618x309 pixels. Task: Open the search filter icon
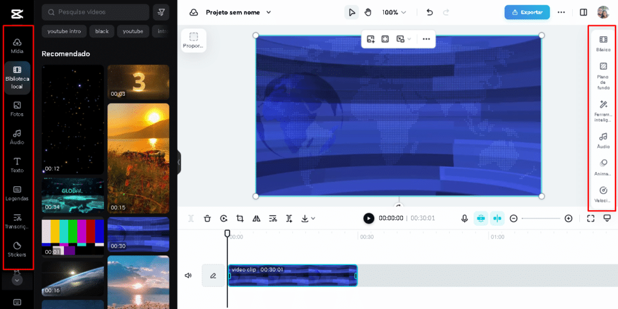[161, 12]
